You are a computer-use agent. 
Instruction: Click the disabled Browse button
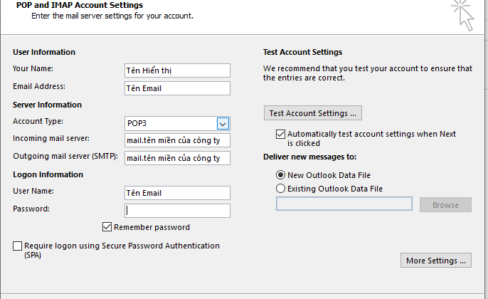pos(445,204)
